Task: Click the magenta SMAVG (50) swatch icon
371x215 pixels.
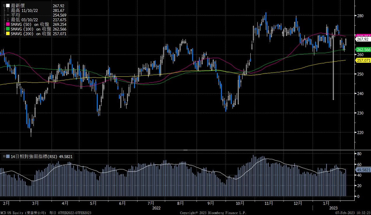Action: (x=8, y=24)
